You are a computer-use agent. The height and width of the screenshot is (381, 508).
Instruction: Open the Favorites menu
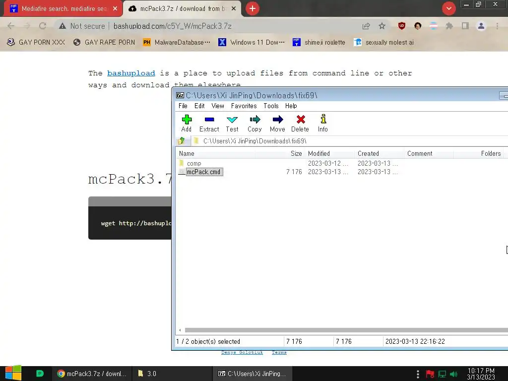[x=244, y=106]
